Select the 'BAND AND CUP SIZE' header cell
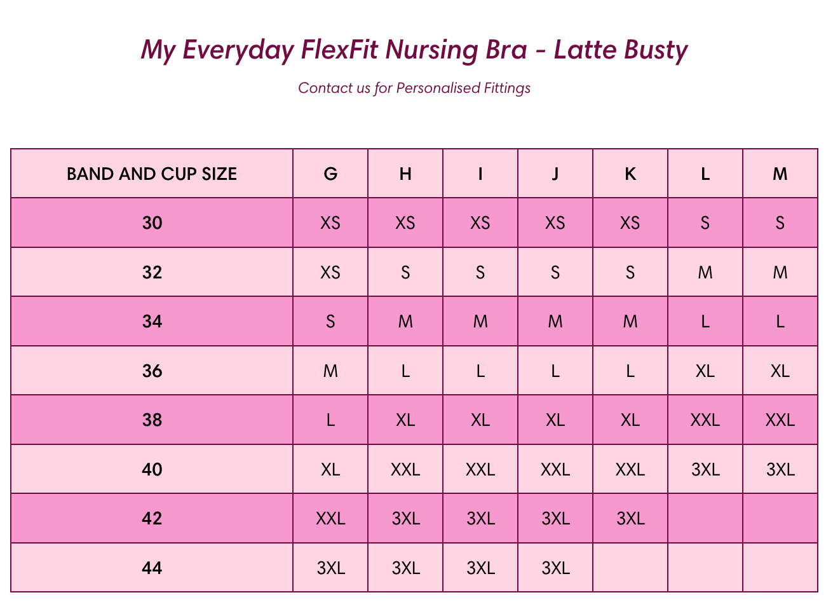 (x=152, y=174)
